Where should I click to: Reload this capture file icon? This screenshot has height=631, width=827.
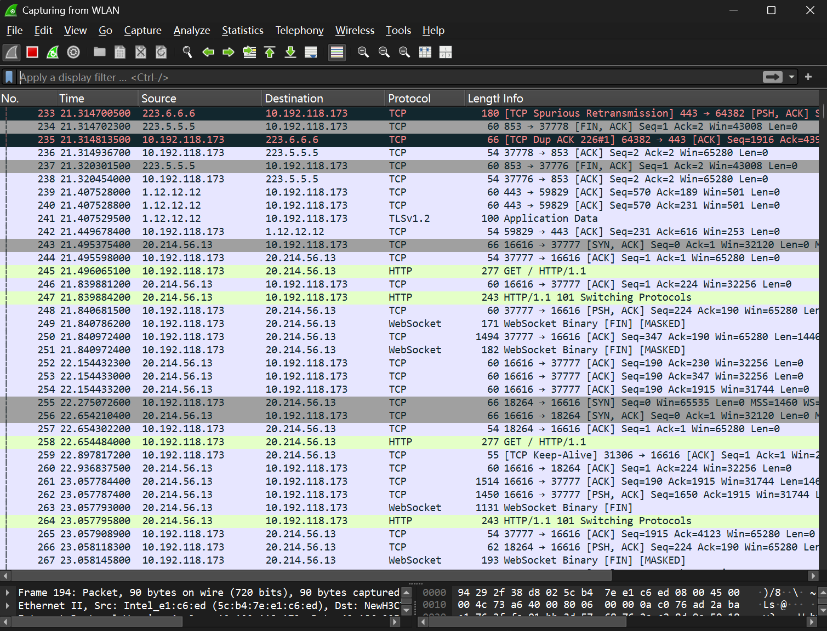[x=161, y=52]
